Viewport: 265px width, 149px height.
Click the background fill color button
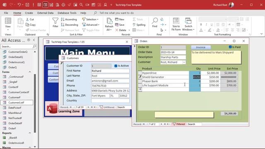pyautogui.click(x=218, y=30)
